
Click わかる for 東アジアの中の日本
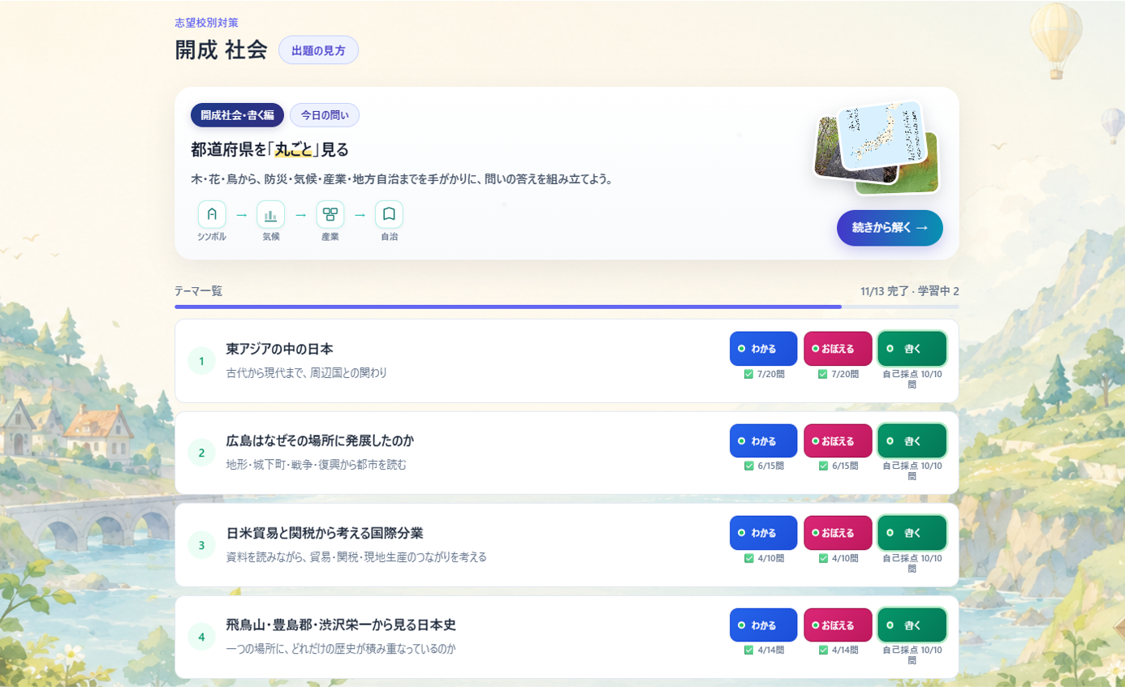coord(764,349)
